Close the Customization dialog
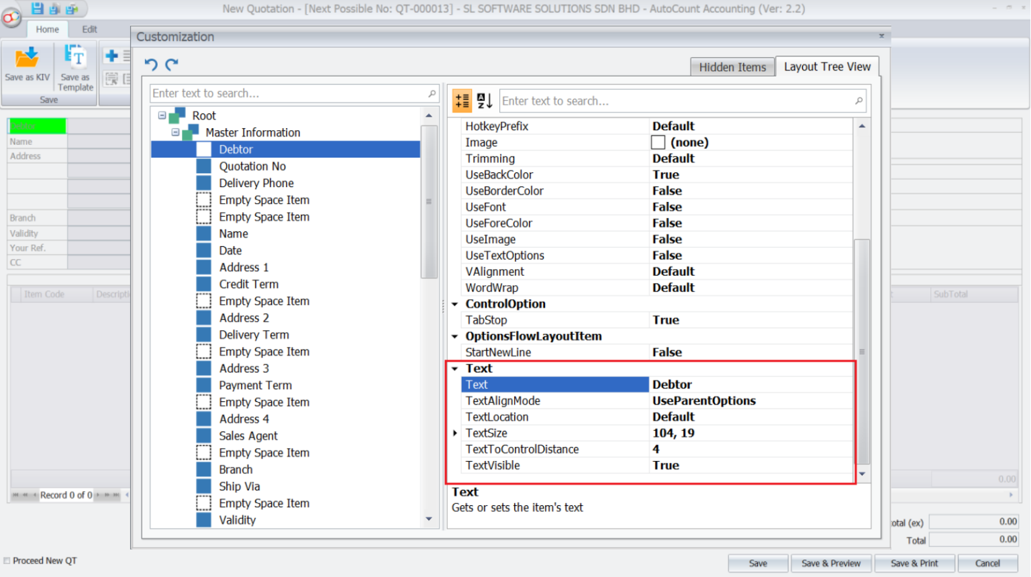 [x=881, y=36]
